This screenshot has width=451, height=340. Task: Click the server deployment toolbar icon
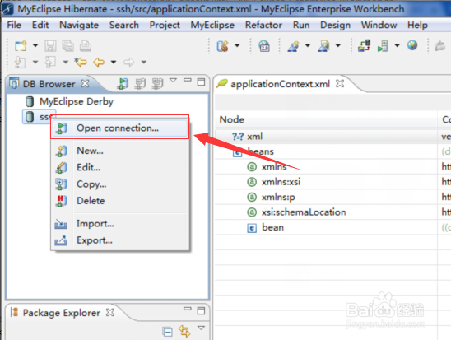364,46
